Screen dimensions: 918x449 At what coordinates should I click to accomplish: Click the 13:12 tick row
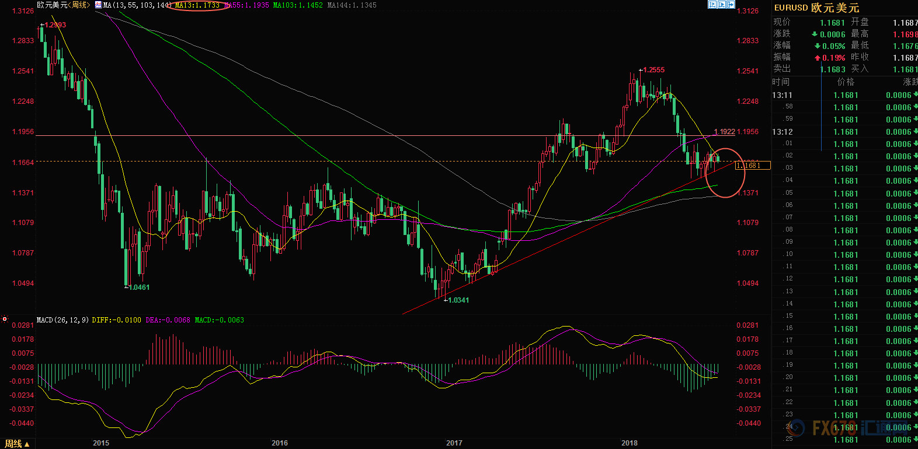click(845, 132)
